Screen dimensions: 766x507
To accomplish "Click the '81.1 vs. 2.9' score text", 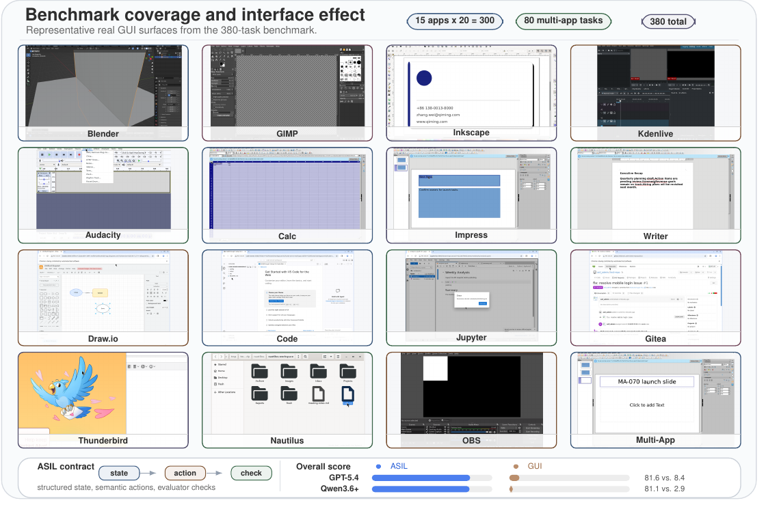I will pyautogui.click(x=664, y=489).
